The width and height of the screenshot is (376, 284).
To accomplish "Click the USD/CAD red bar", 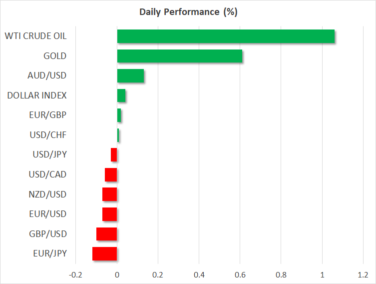I will (111, 174).
